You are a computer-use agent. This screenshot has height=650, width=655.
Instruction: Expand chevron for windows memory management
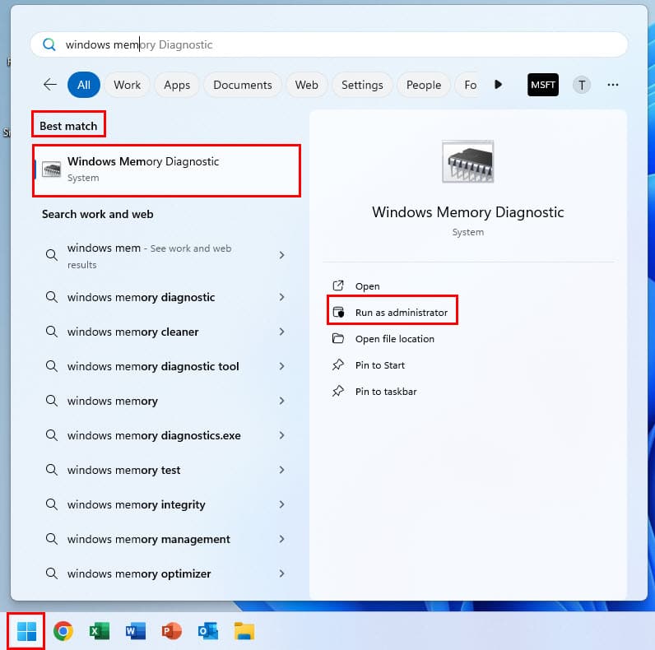[x=281, y=539]
